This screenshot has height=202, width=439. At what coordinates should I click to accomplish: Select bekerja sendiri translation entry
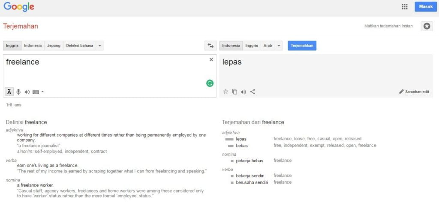tap(250, 176)
